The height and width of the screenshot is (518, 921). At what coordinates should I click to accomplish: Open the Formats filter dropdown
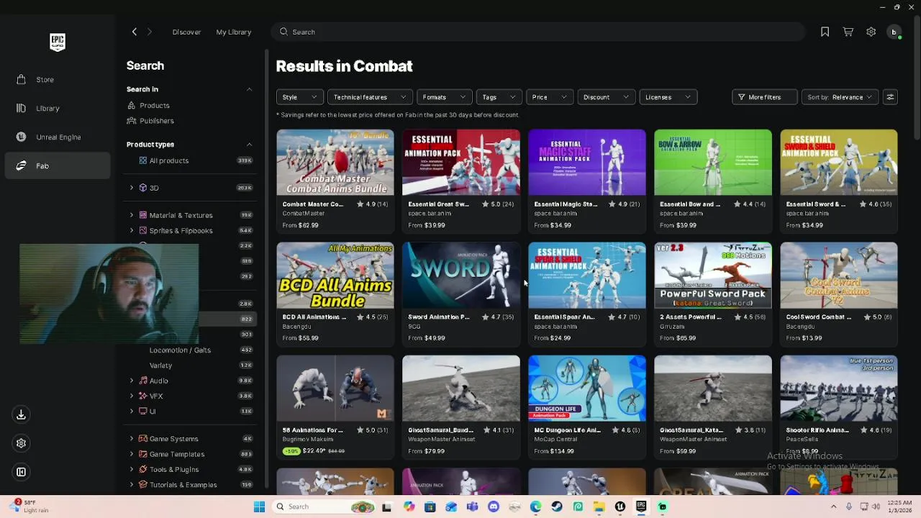point(444,97)
